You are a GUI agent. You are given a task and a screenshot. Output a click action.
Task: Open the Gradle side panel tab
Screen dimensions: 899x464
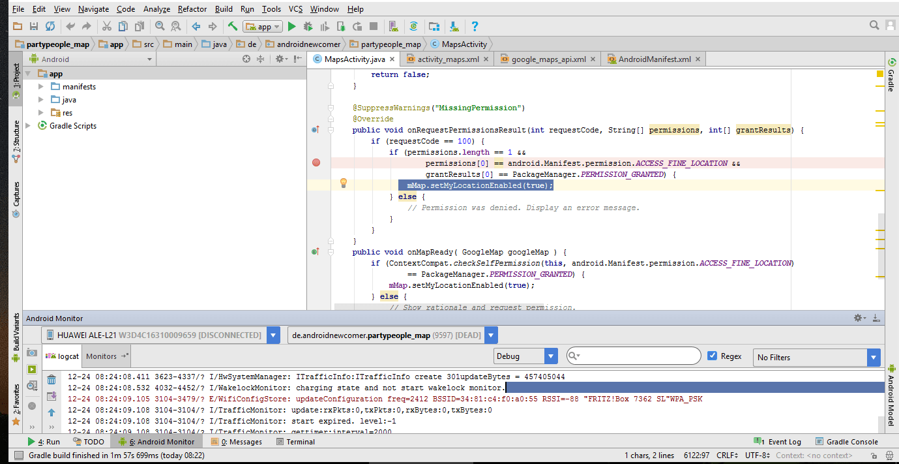[x=891, y=75]
